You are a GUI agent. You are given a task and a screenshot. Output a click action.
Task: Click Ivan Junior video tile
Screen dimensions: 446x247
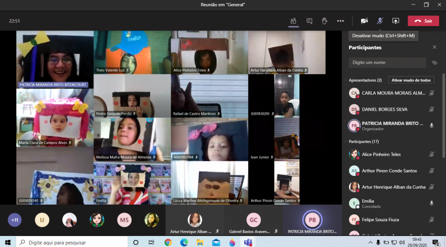pos(287,139)
